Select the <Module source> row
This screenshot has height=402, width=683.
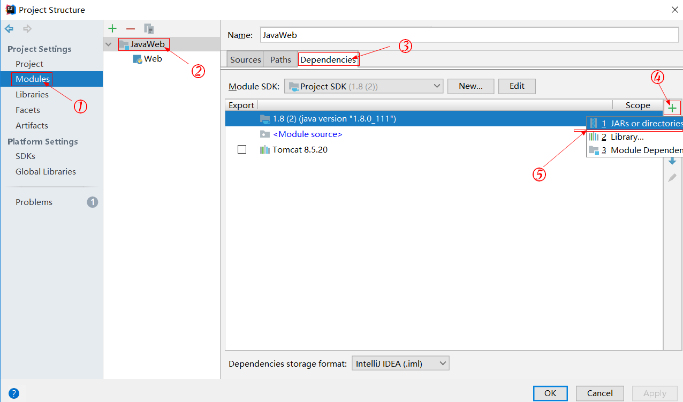(444, 134)
